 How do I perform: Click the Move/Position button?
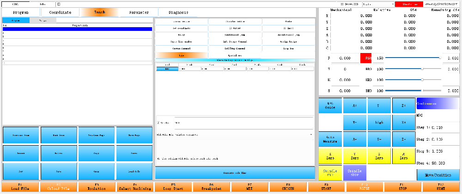[438, 175]
